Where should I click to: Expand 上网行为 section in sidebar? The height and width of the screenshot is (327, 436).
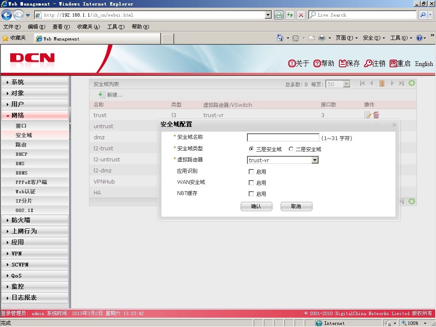tap(35, 231)
